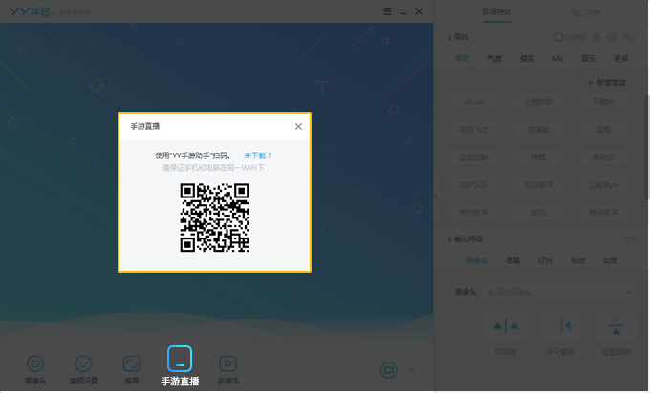The image size is (650, 393).
Task: Select the 常用 sound category tab
Action: tap(463, 59)
